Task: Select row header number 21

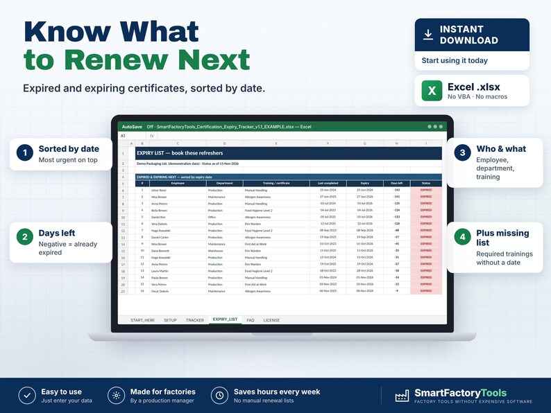Action: click(123, 291)
